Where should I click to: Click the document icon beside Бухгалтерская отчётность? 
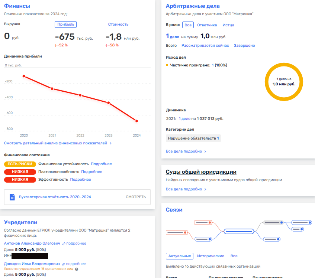click(x=12, y=197)
